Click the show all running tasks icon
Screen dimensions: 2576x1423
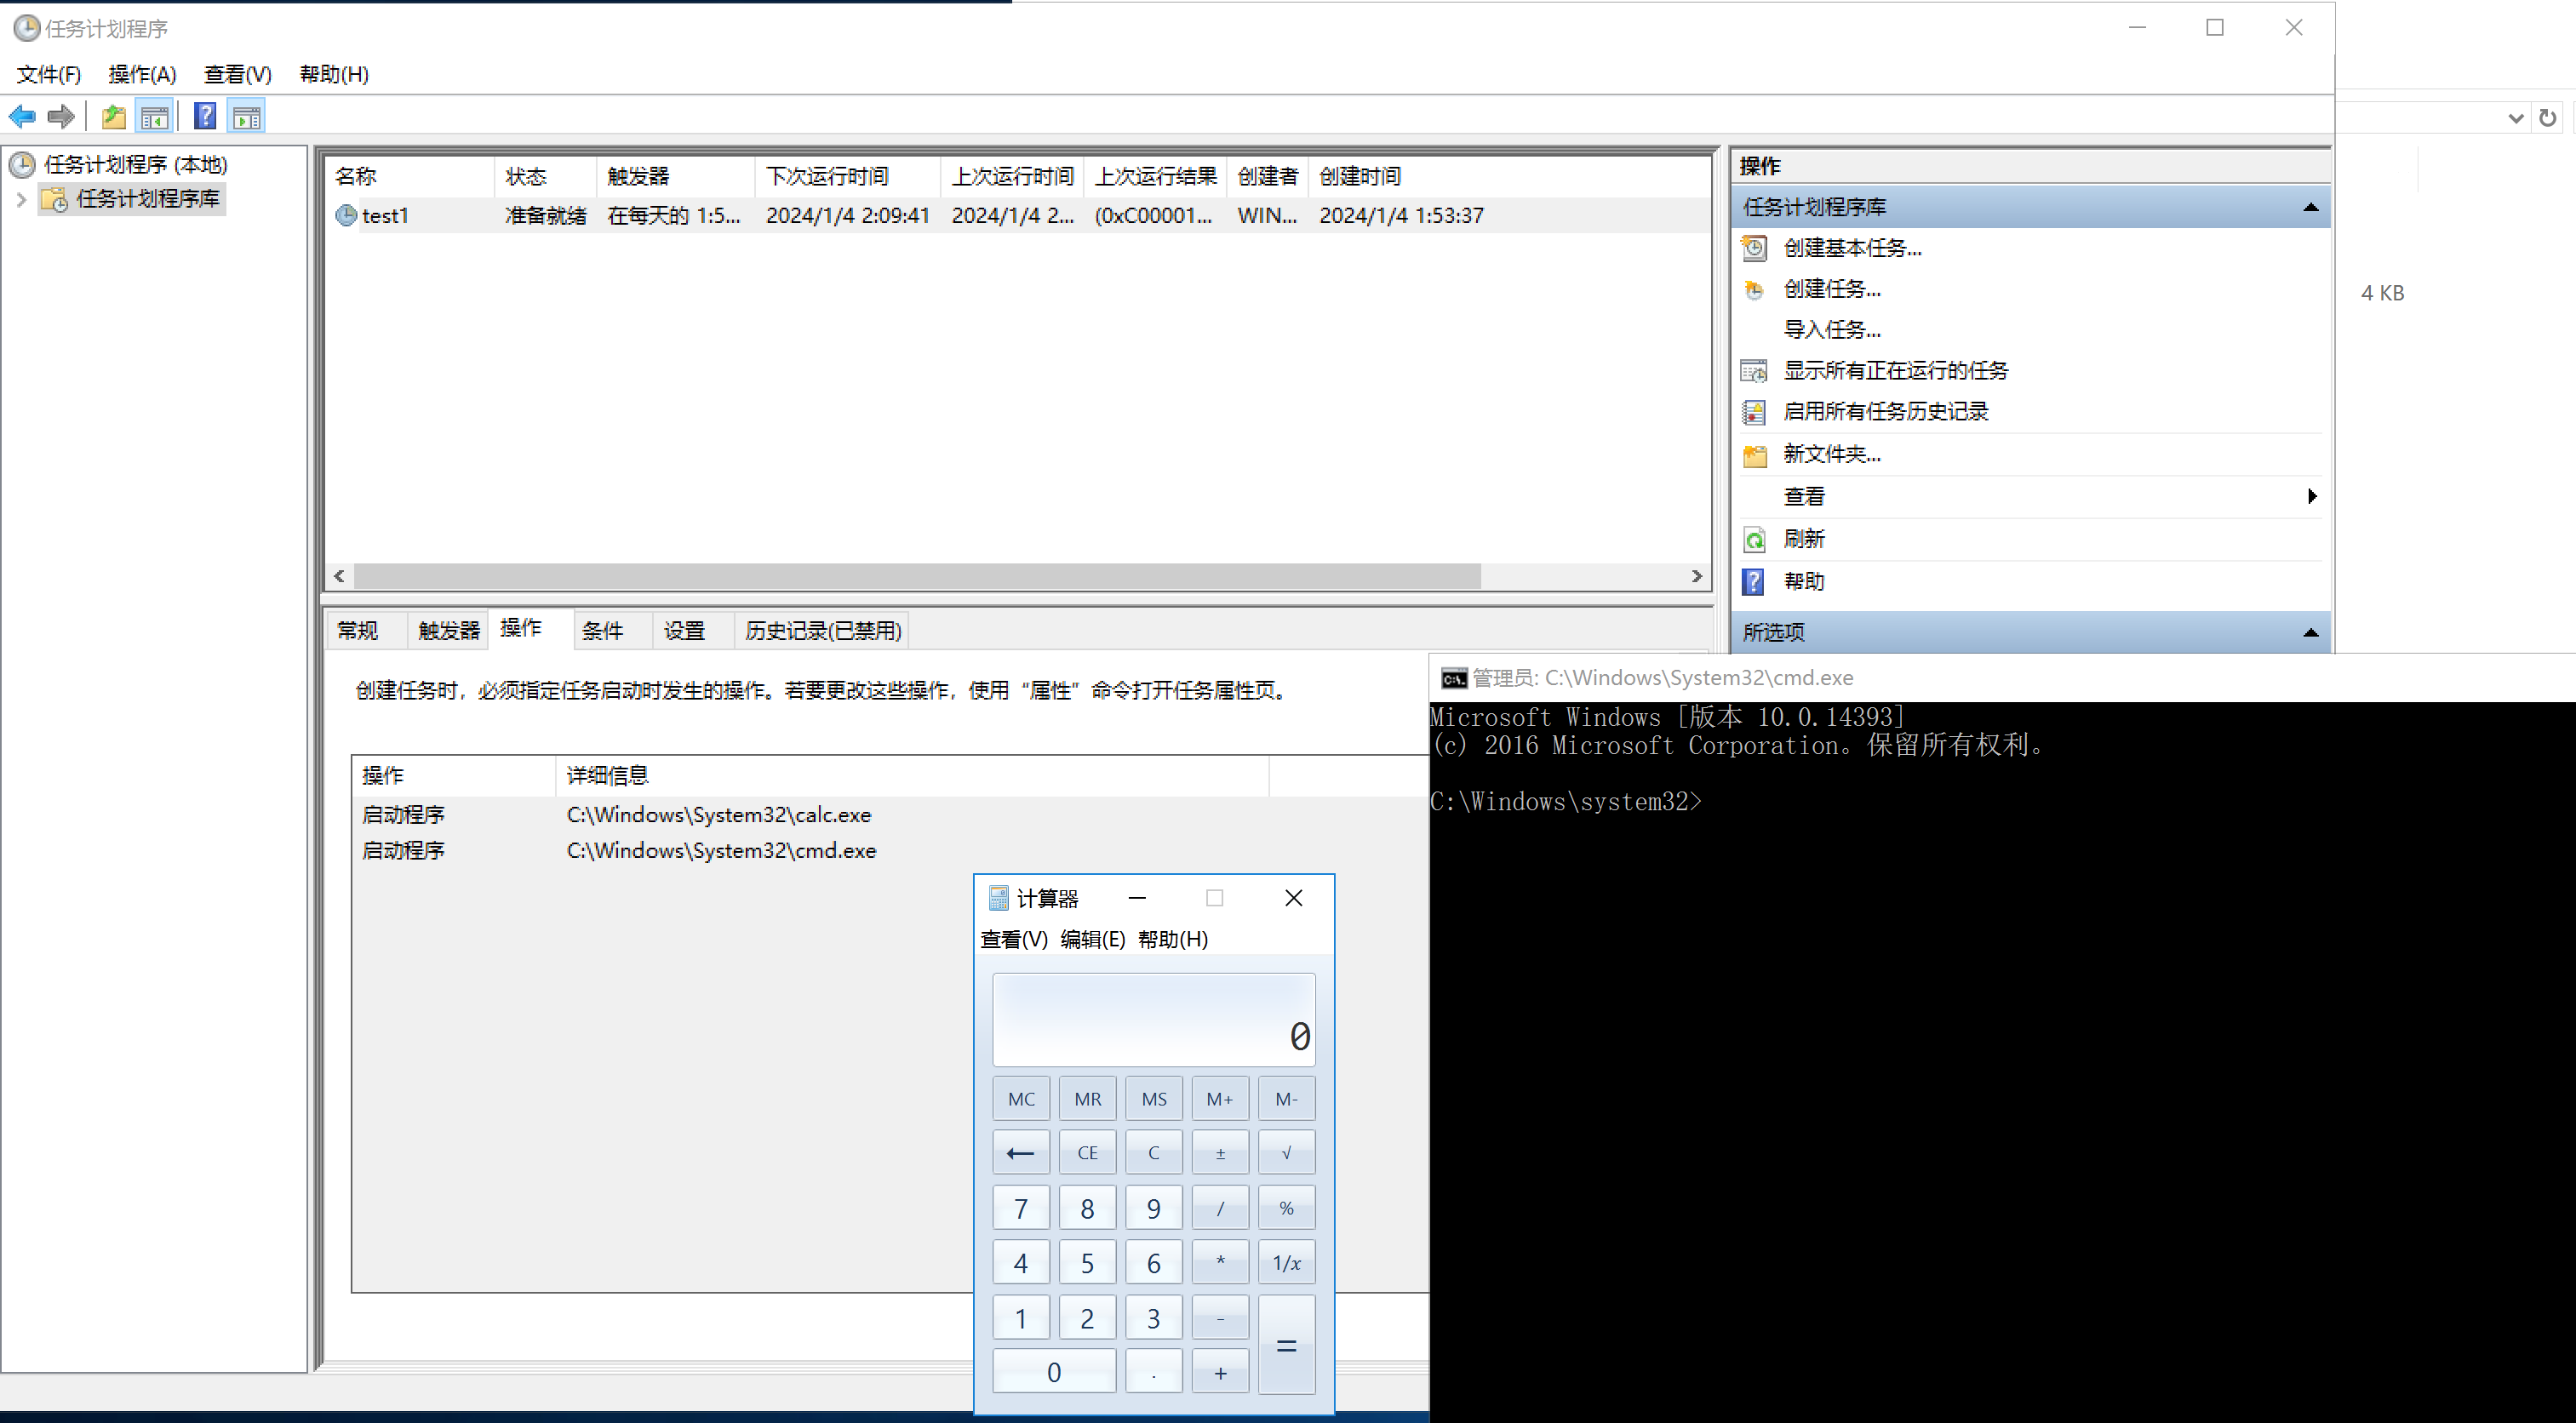point(1754,371)
